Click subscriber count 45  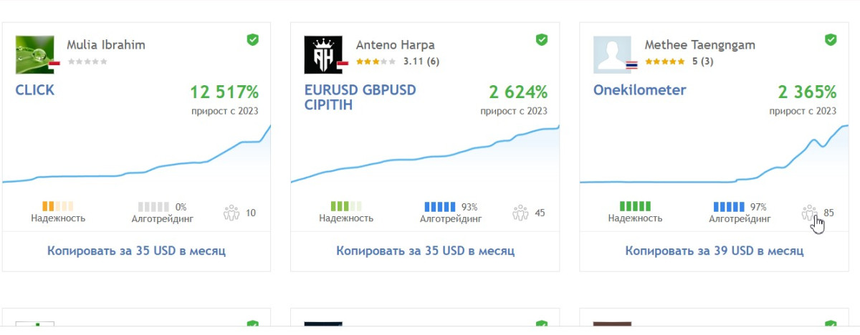click(x=540, y=213)
